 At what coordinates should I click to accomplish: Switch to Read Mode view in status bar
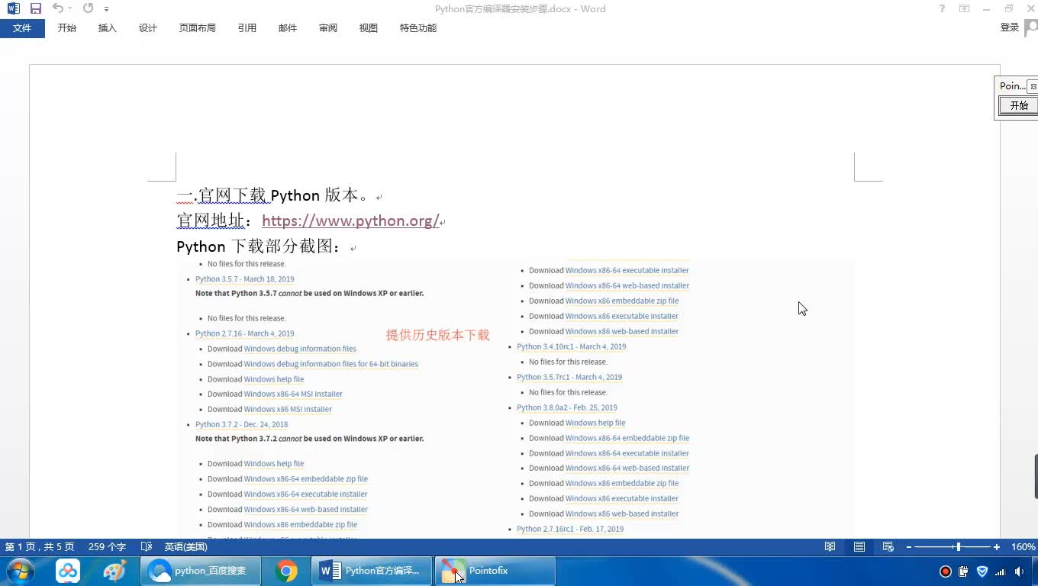point(830,547)
